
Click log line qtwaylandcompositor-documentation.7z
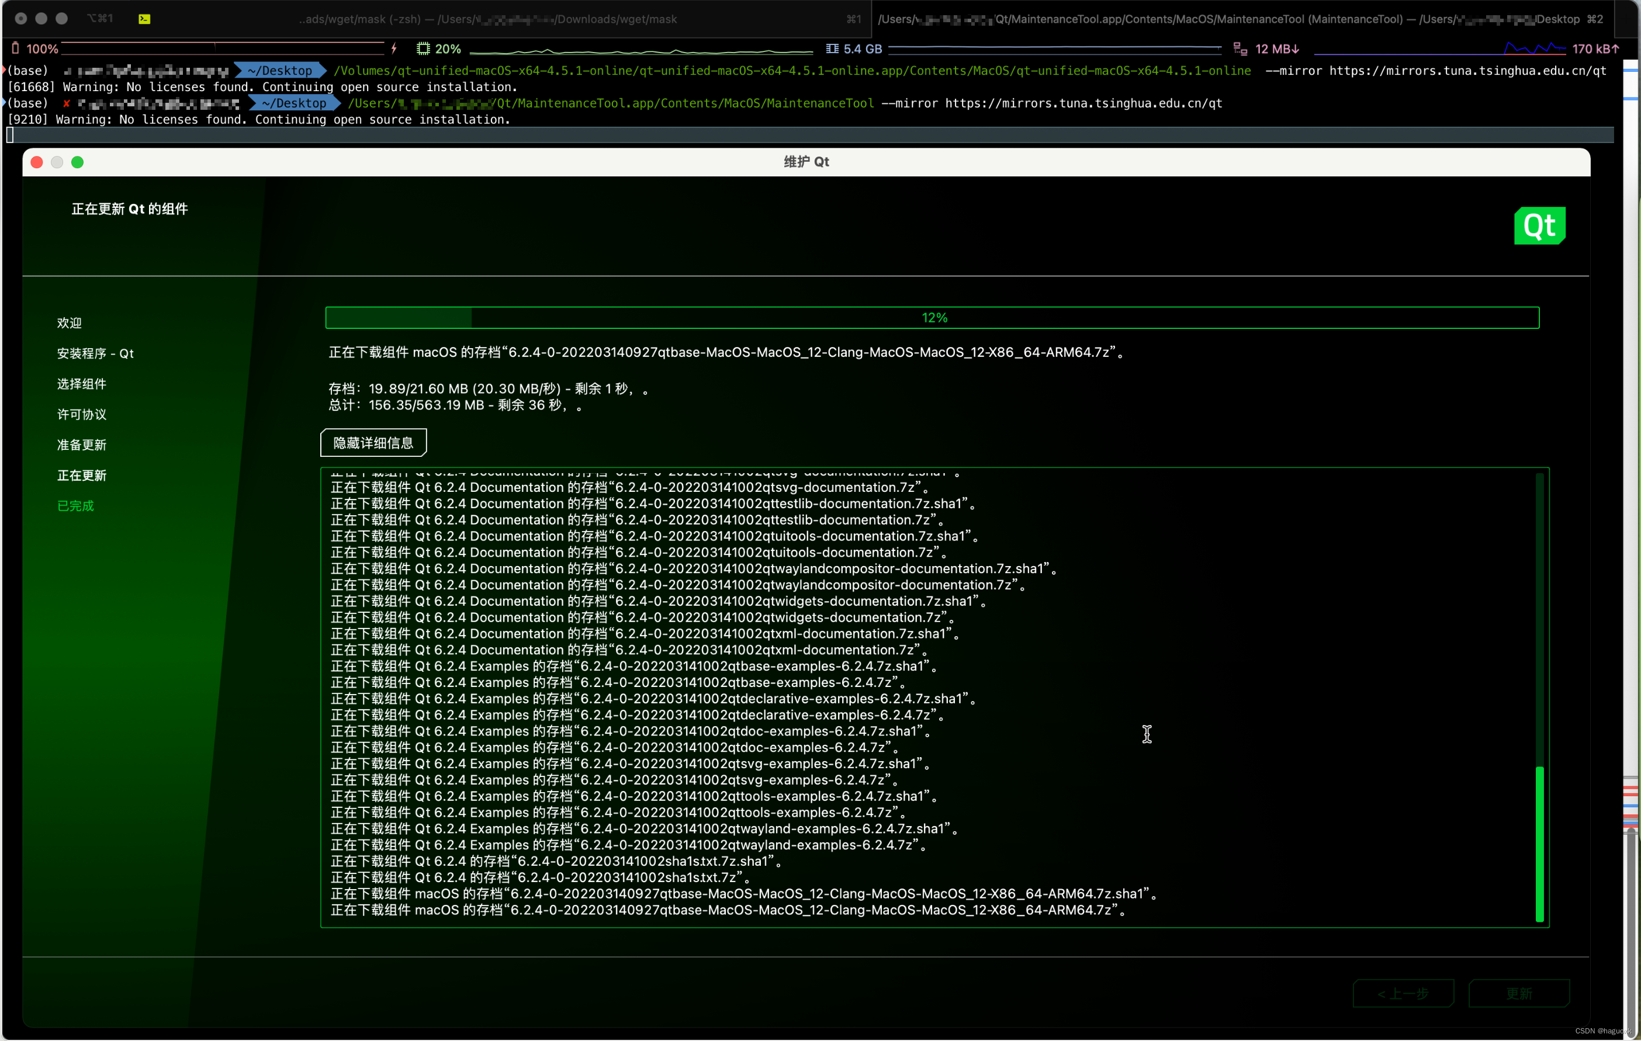click(678, 585)
